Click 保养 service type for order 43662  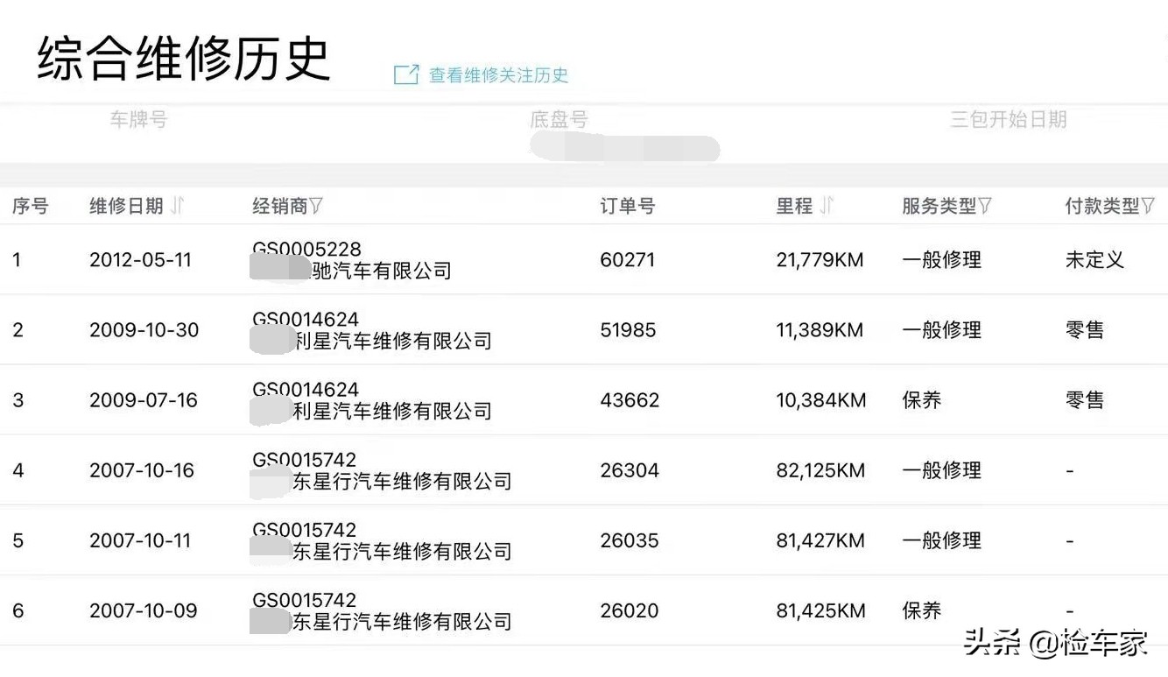pyautogui.click(x=922, y=400)
